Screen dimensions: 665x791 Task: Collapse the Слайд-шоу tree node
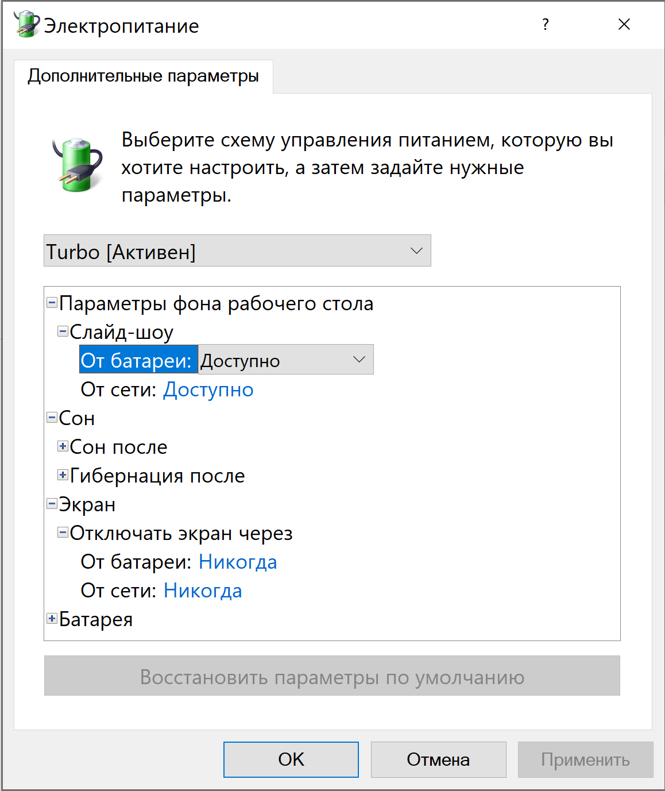[x=63, y=331]
